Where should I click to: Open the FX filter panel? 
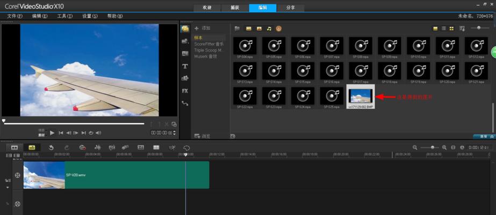[x=185, y=91]
